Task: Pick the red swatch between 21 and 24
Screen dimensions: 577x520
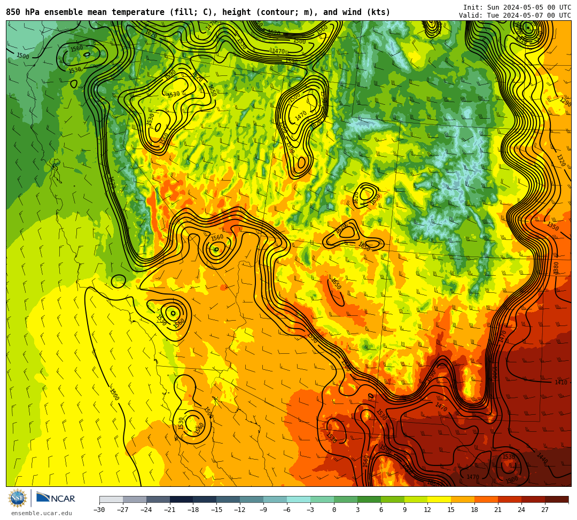Action: [x=510, y=499]
